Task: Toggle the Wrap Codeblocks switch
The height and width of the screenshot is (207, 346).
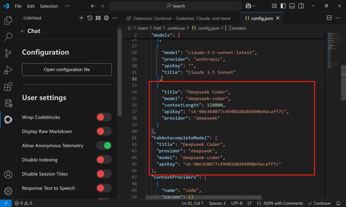Action: [104, 117]
